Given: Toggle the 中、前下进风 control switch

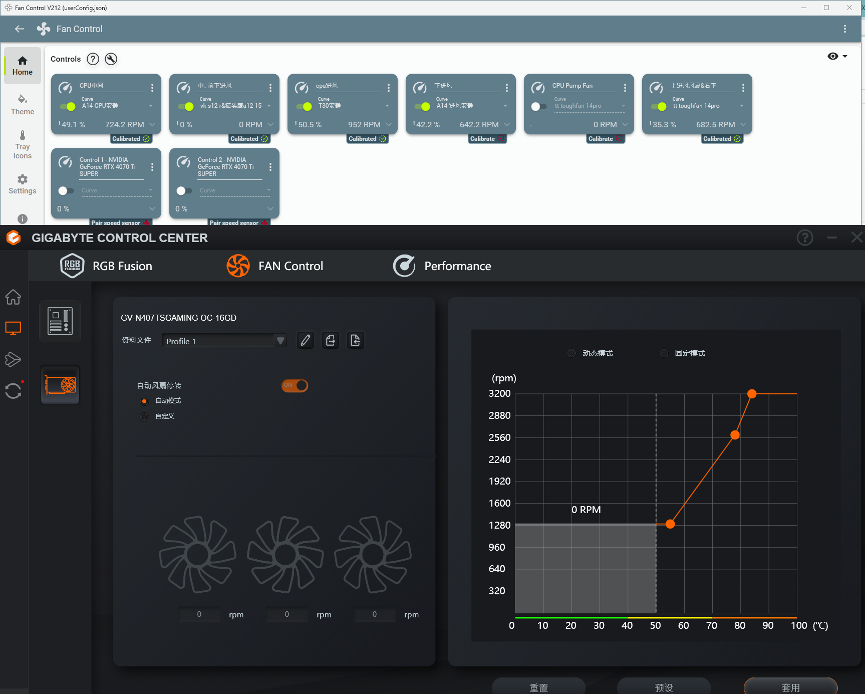Looking at the screenshot, I should 186,106.
